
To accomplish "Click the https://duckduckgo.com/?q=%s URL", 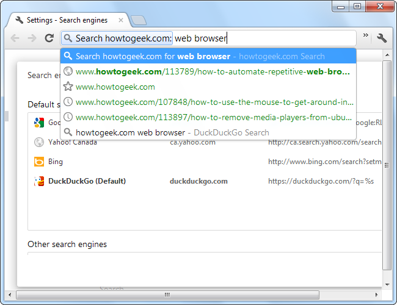I will [321, 181].
